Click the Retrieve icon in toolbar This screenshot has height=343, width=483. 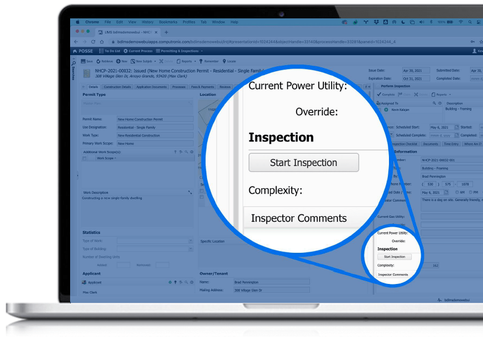(x=99, y=61)
